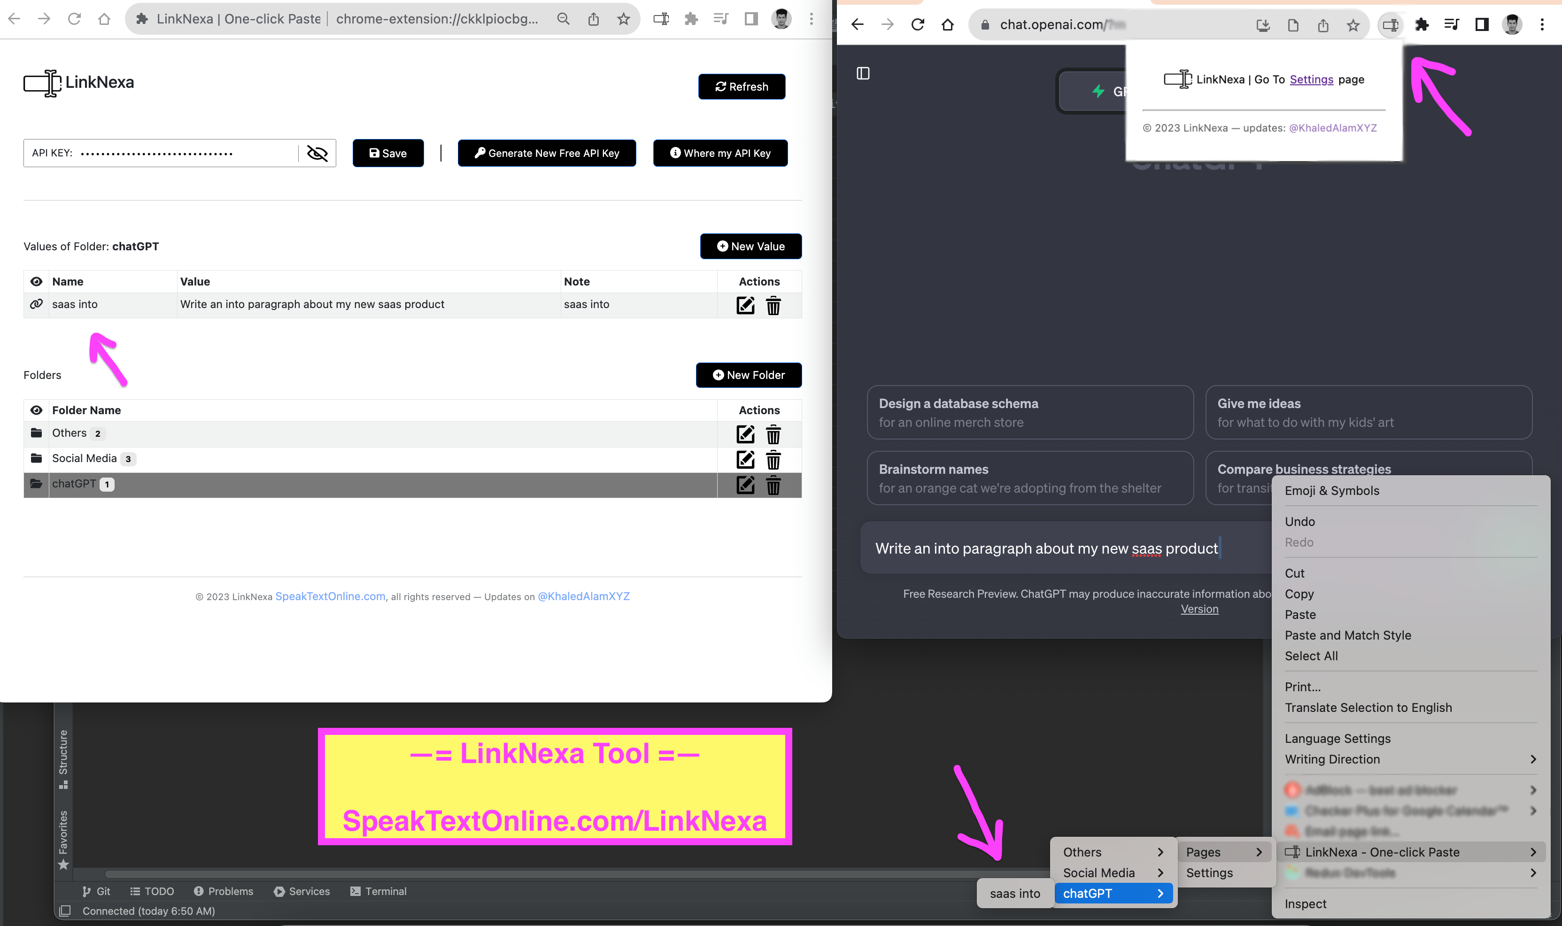Viewport: 1562px width, 926px height.
Task: Open Settings link in LinkNexa popup
Action: pos(1311,79)
